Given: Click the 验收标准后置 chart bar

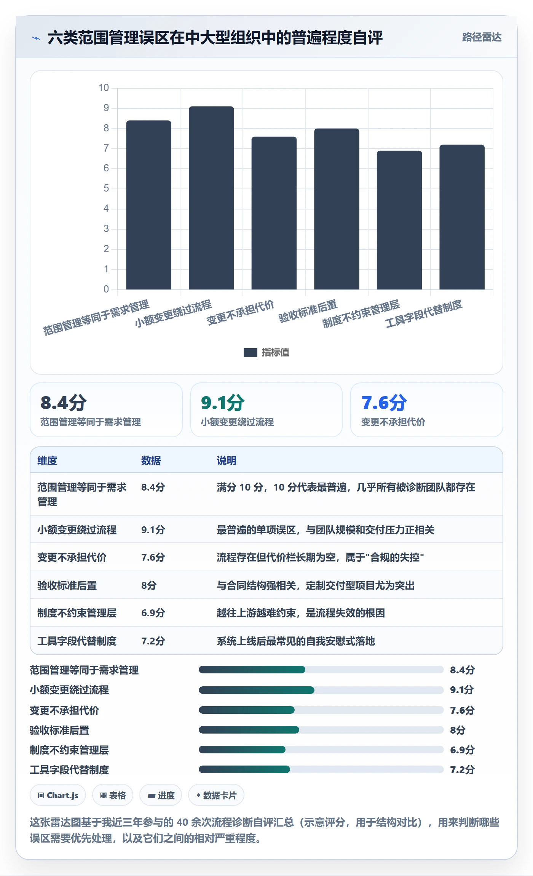Looking at the screenshot, I should point(337,209).
